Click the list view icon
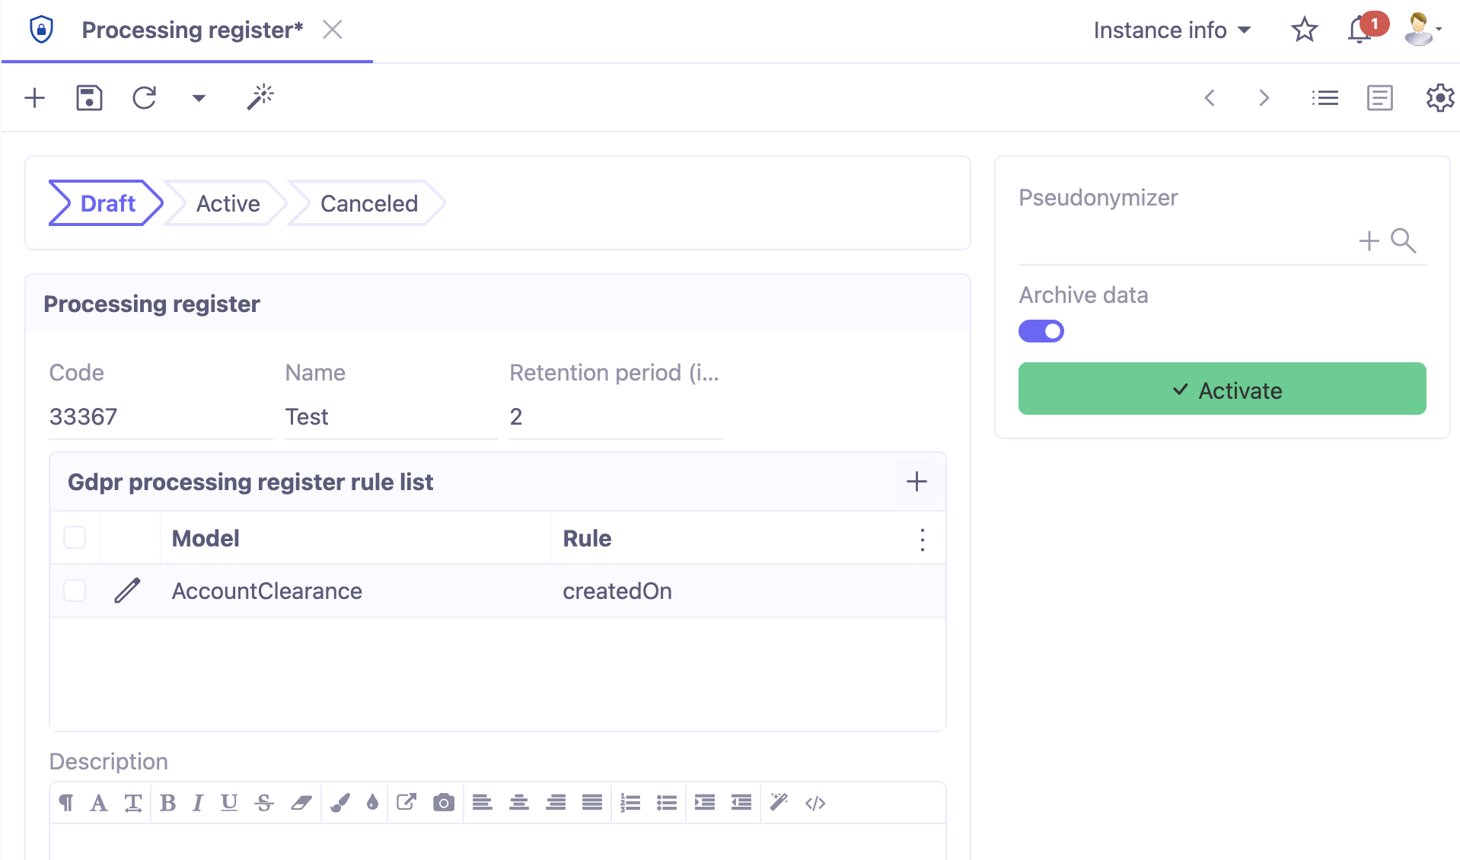Image resolution: width=1460 pixels, height=860 pixels. pyautogui.click(x=1325, y=97)
